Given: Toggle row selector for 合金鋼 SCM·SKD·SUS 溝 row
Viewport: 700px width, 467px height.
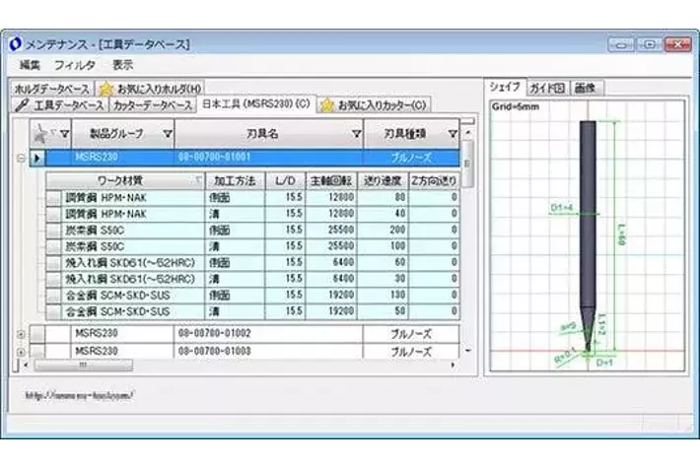Looking at the screenshot, I should (53, 310).
